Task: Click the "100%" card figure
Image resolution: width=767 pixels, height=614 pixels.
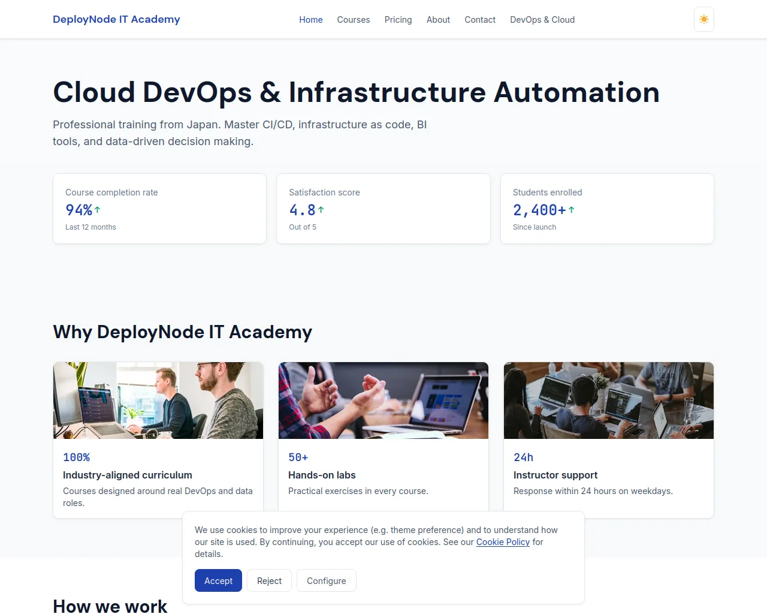Action: click(77, 458)
